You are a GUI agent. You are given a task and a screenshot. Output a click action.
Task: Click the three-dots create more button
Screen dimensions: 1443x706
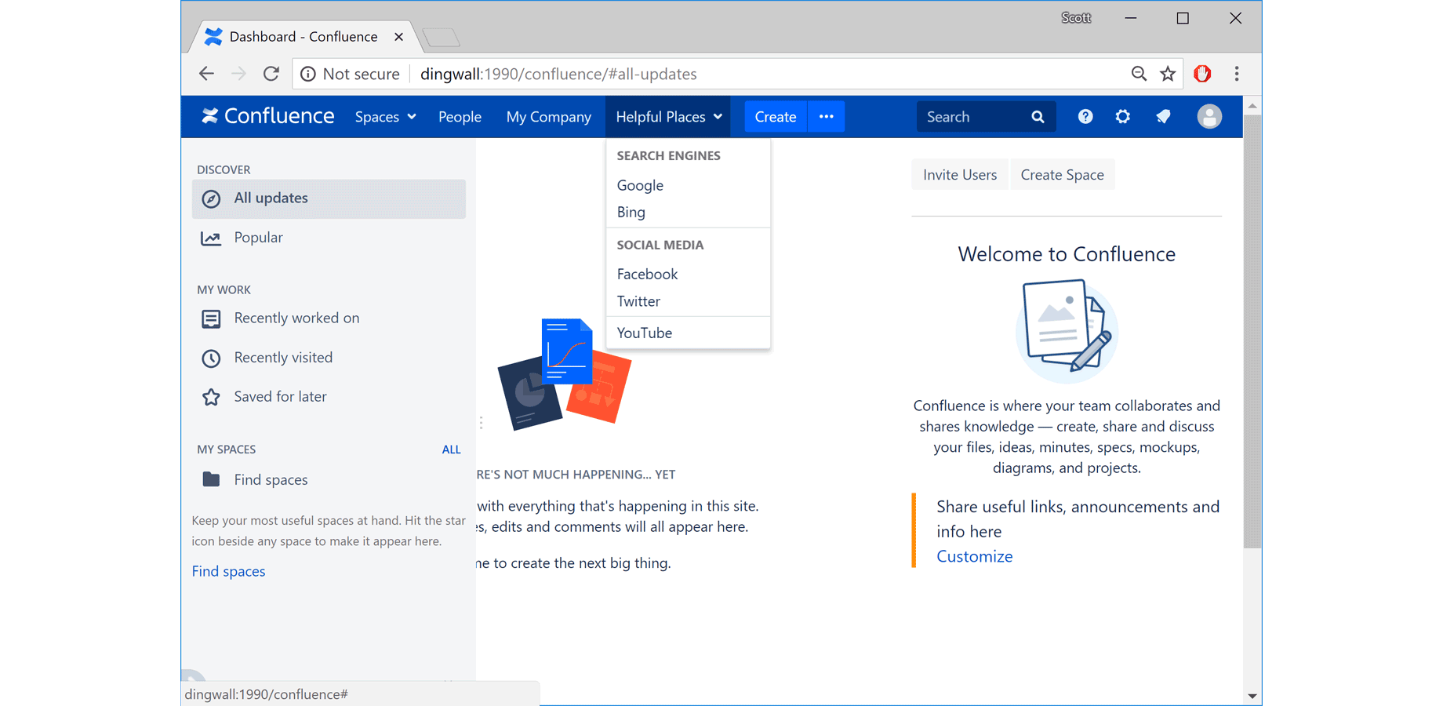click(x=826, y=116)
